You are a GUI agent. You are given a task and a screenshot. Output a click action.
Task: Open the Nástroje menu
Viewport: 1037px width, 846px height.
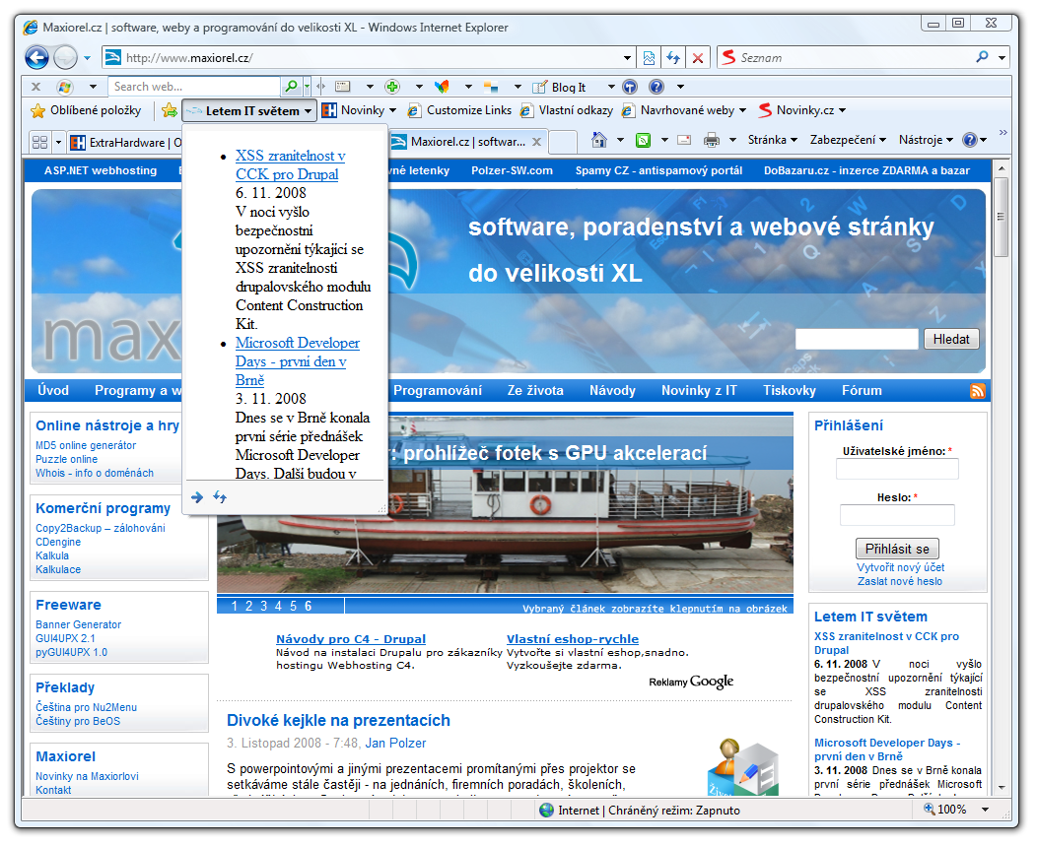coord(926,140)
